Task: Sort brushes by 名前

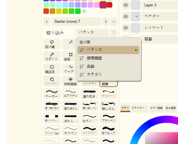Action: [108, 66]
